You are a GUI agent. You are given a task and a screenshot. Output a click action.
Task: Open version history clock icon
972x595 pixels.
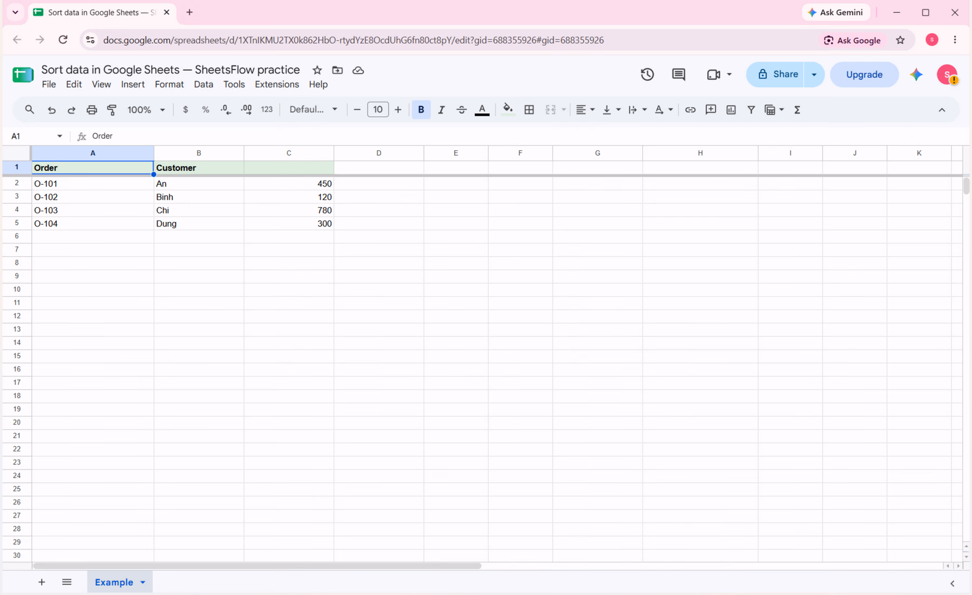coord(647,75)
